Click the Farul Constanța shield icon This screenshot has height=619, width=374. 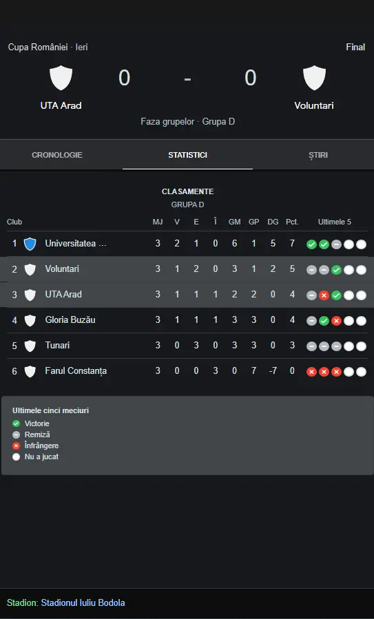click(x=30, y=371)
